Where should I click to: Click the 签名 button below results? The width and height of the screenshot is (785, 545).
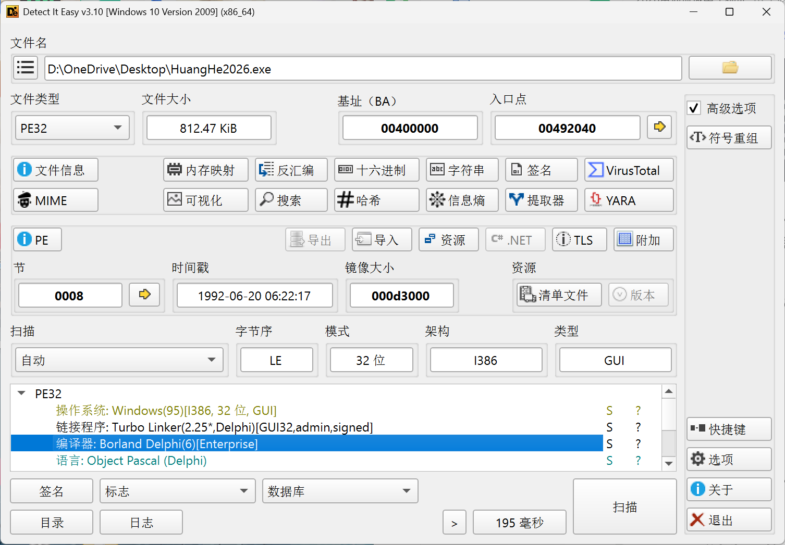(x=52, y=491)
